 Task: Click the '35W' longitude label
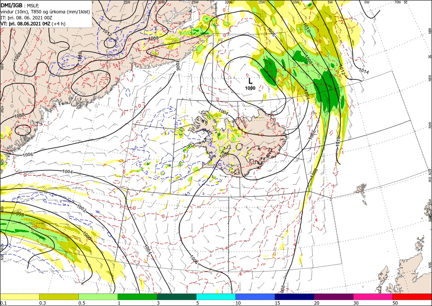(127, 2)
